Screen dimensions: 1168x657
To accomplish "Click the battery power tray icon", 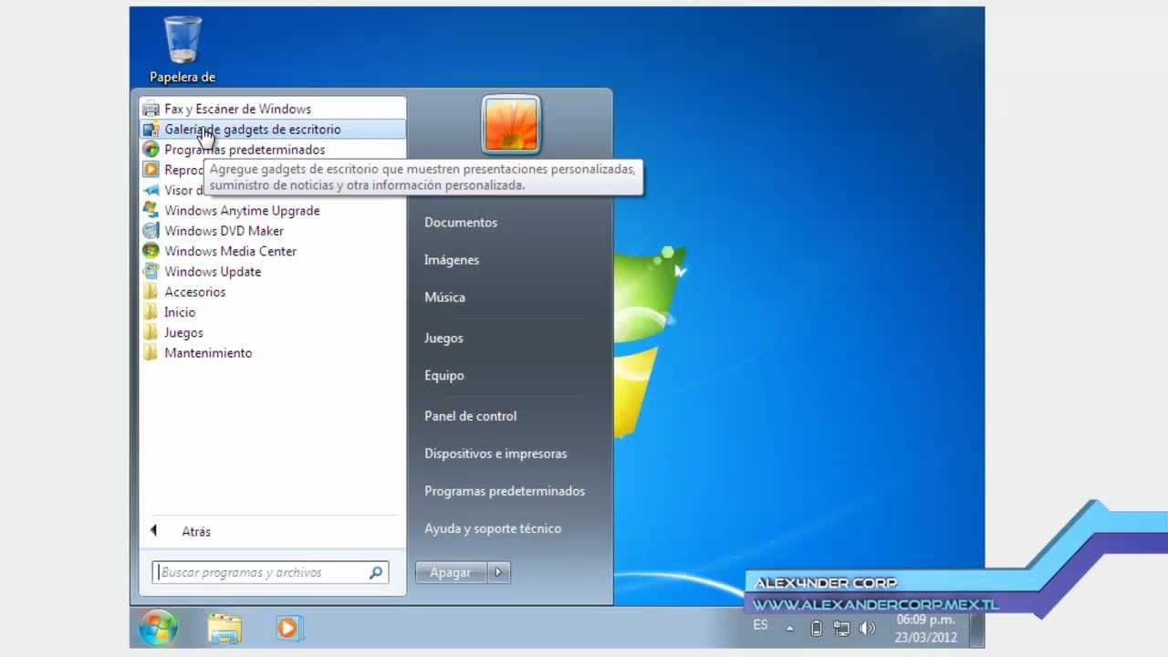I will (817, 628).
